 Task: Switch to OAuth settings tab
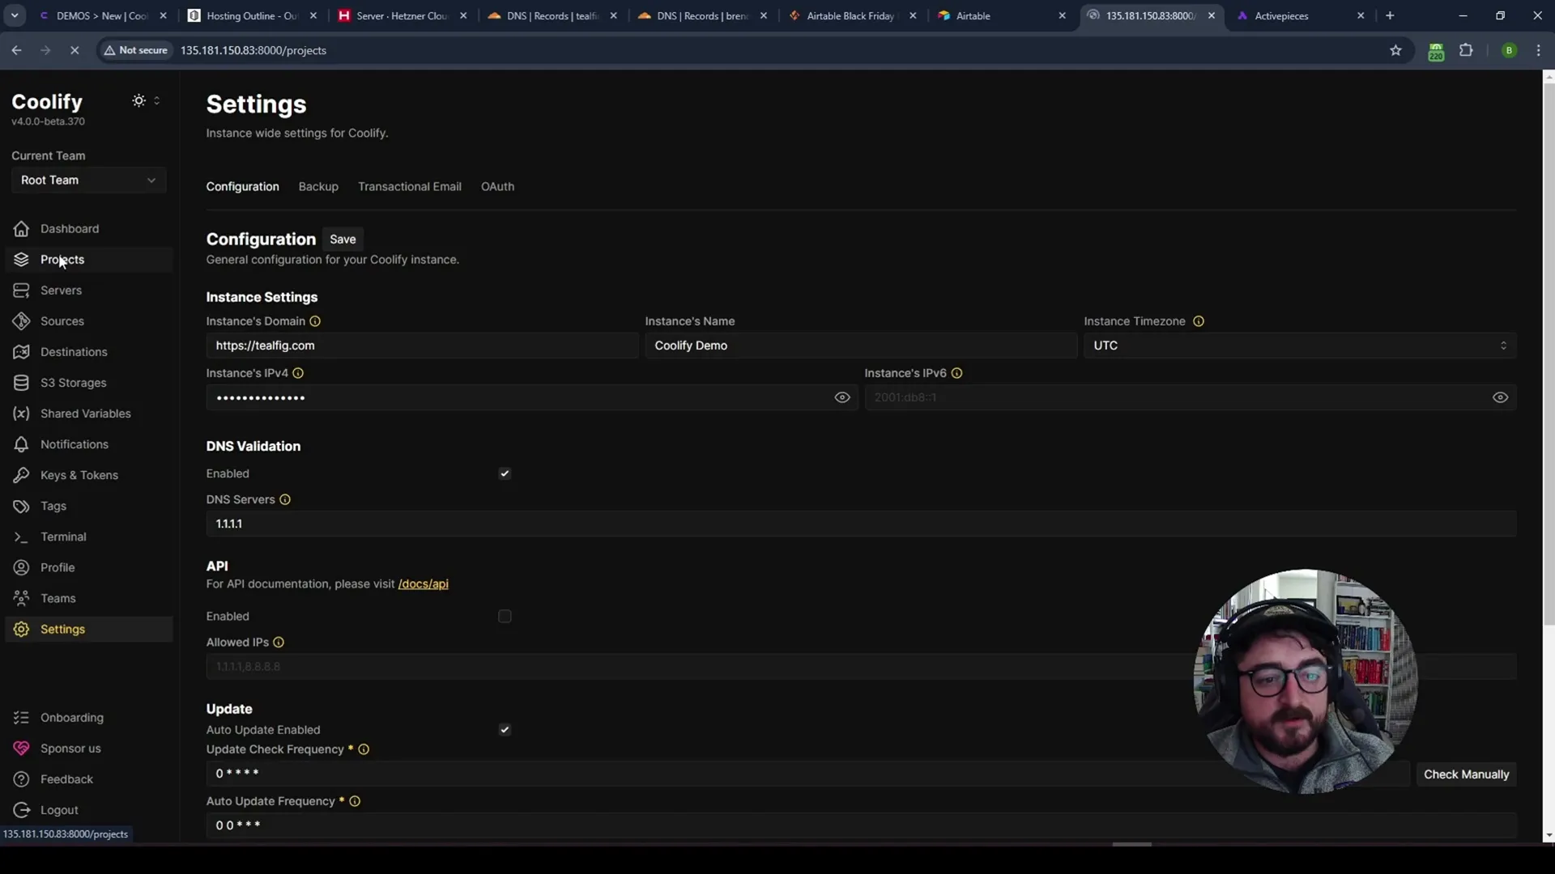(498, 185)
